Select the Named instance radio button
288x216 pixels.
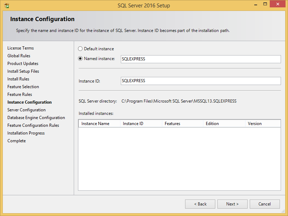pyautogui.click(x=80, y=59)
